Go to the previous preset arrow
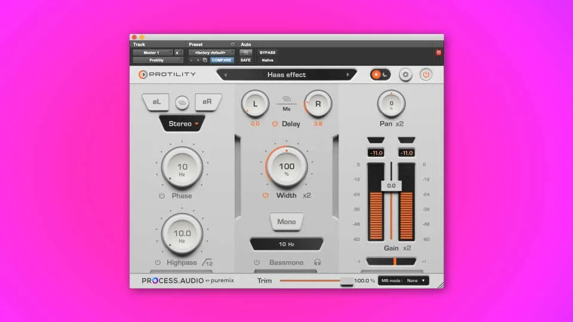The width and height of the screenshot is (573, 322). coord(226,75)
